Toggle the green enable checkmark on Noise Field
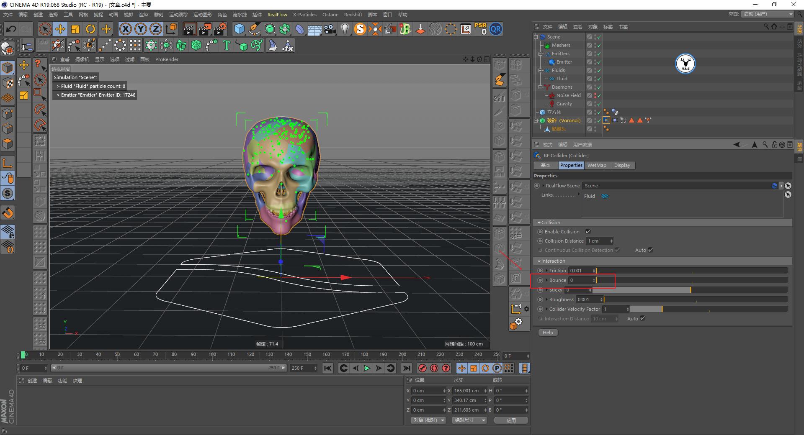804x435 pixels. 599,95
